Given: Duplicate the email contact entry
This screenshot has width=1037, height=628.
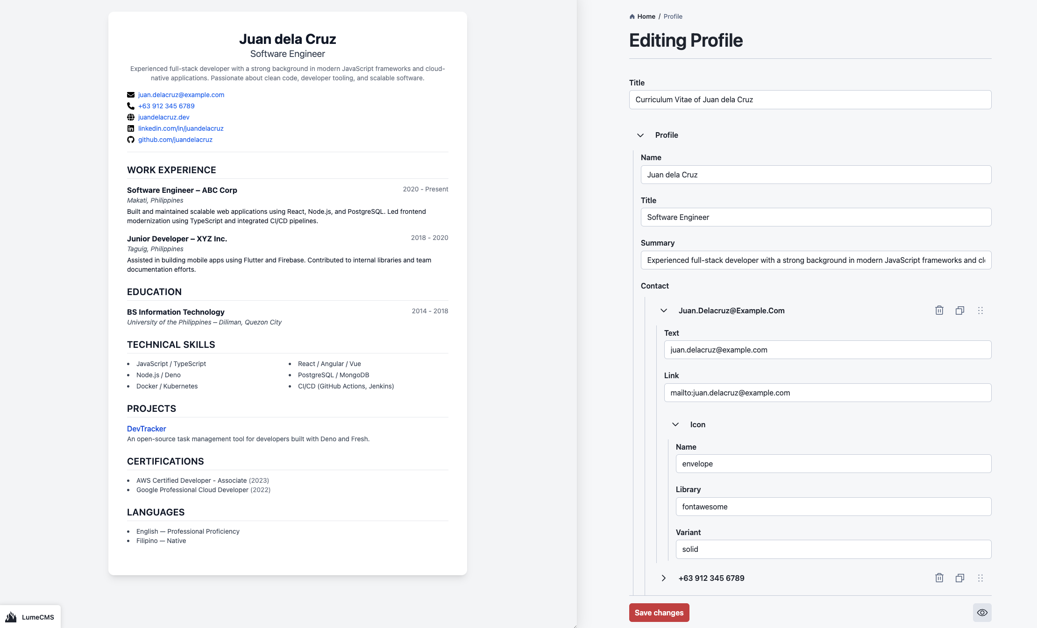Looking at the screenshot, I should pyautogui.click(x=960, y=310).
